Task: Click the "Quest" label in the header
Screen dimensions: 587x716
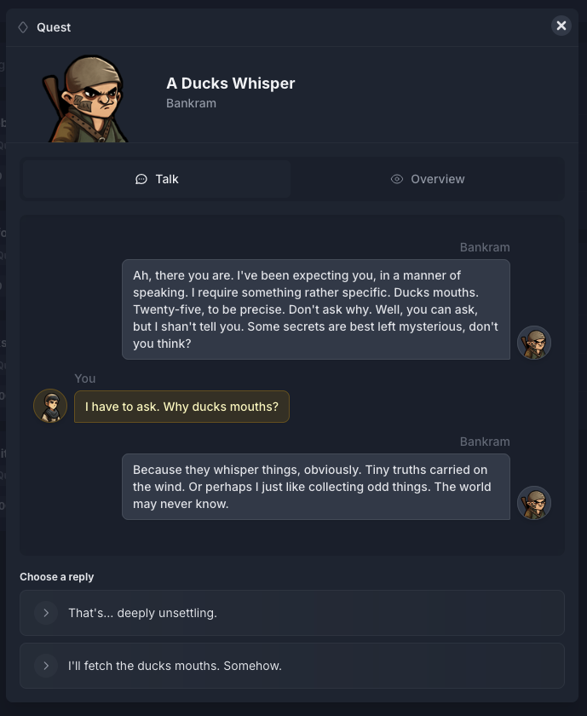Action: click(54, 27)
